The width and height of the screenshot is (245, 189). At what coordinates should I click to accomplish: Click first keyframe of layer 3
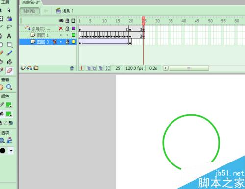click(80, 43)
